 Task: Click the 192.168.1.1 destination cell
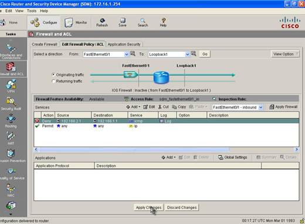click(110, 121)
